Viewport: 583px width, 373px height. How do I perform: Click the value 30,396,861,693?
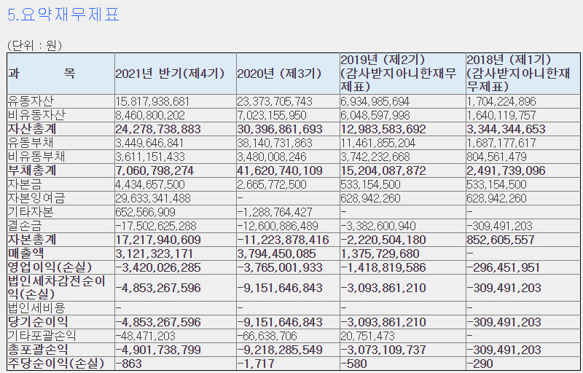pos(280,129)
